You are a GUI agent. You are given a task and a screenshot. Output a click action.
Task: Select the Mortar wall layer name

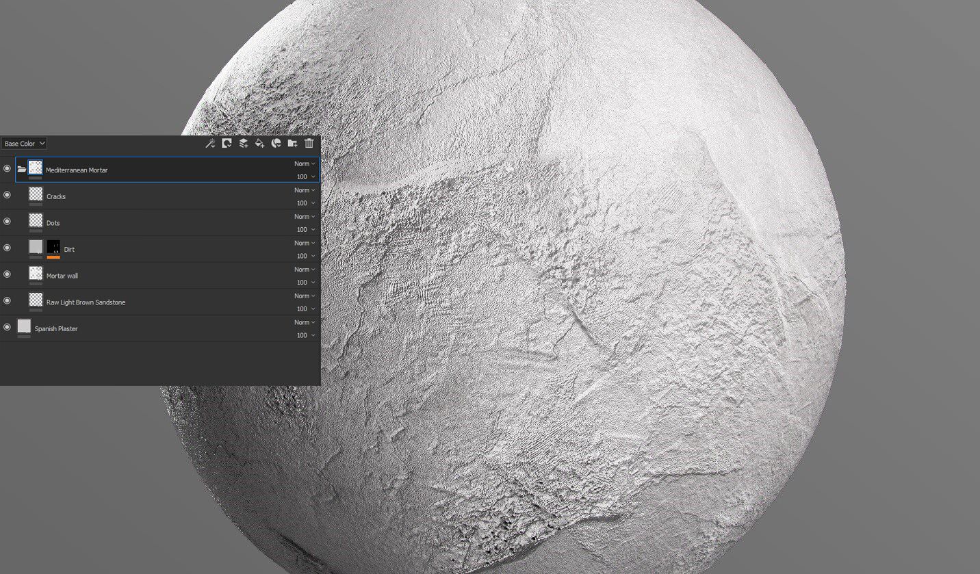(62, 276)
